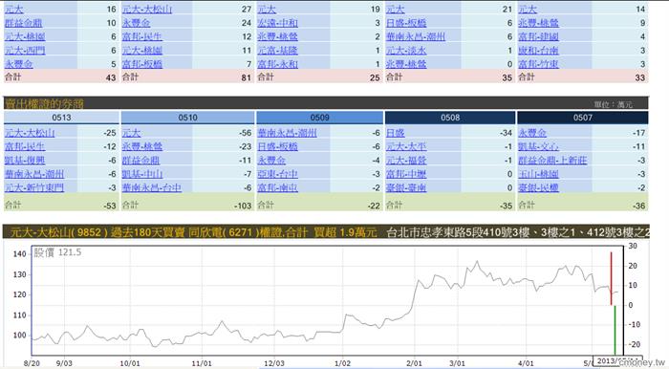Open the 臺銀-臺南 broker link
Image resolution: width=669 pixels, height=369 pixels.
406,187
